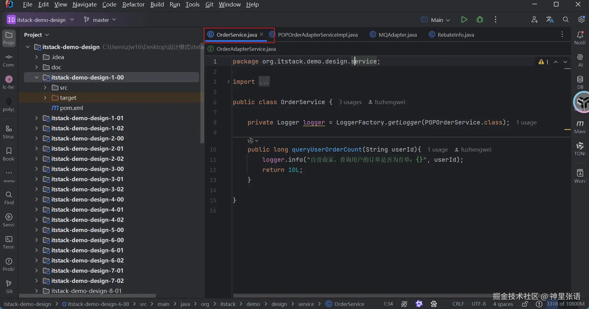This screenshot has height=309, width=589.
Task: Open the Structure tool window
Action: tap(9, 132)
